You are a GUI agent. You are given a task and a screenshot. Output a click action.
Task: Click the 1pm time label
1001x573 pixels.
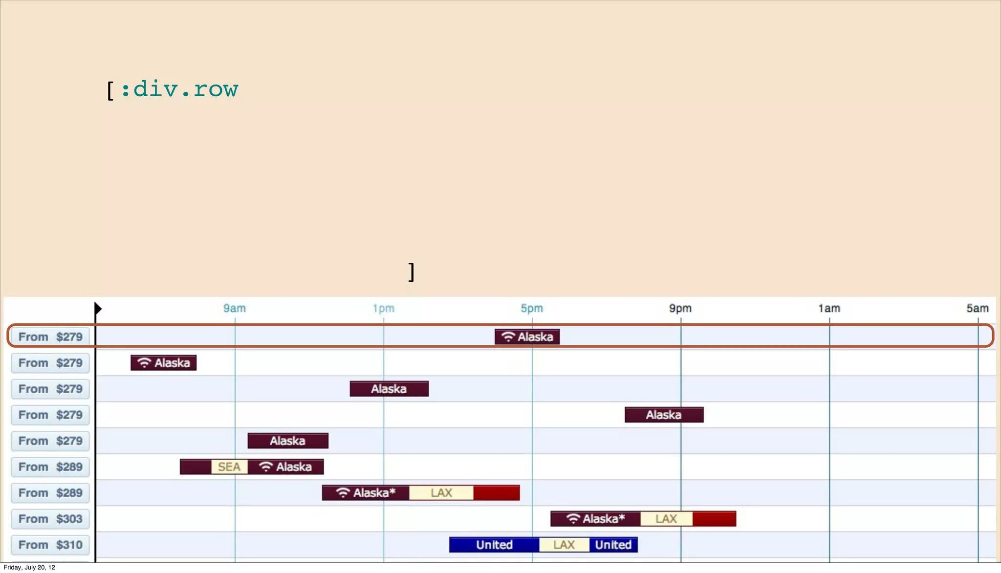coord(383,308)
